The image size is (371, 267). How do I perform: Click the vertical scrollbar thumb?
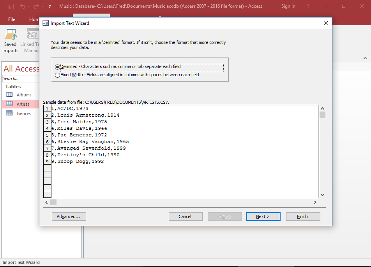322,115
